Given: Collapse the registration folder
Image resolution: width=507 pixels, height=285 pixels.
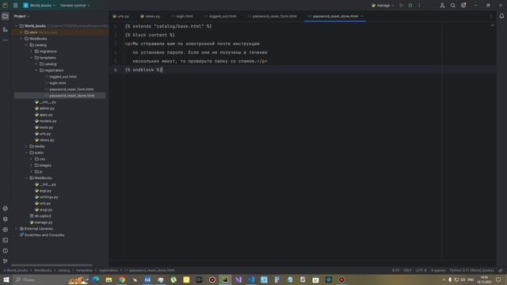Looking at the screenshot, I should coord(36,70).
